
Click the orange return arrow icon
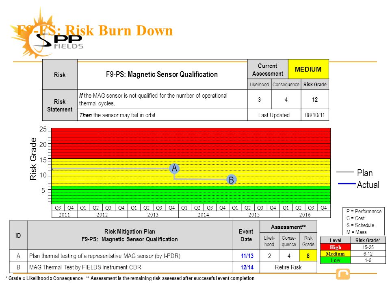coord(343,274)
